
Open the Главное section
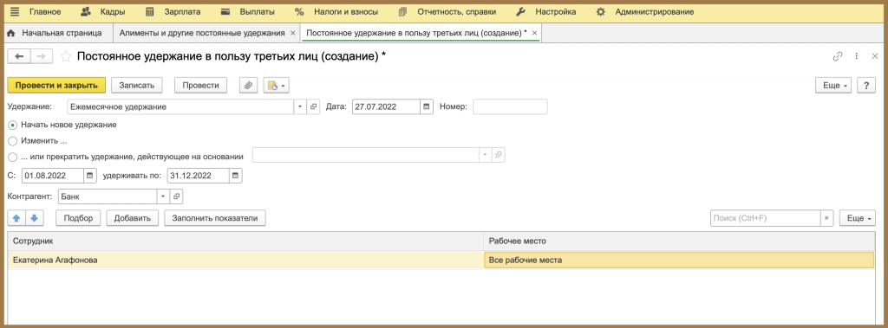pos(45,11)
